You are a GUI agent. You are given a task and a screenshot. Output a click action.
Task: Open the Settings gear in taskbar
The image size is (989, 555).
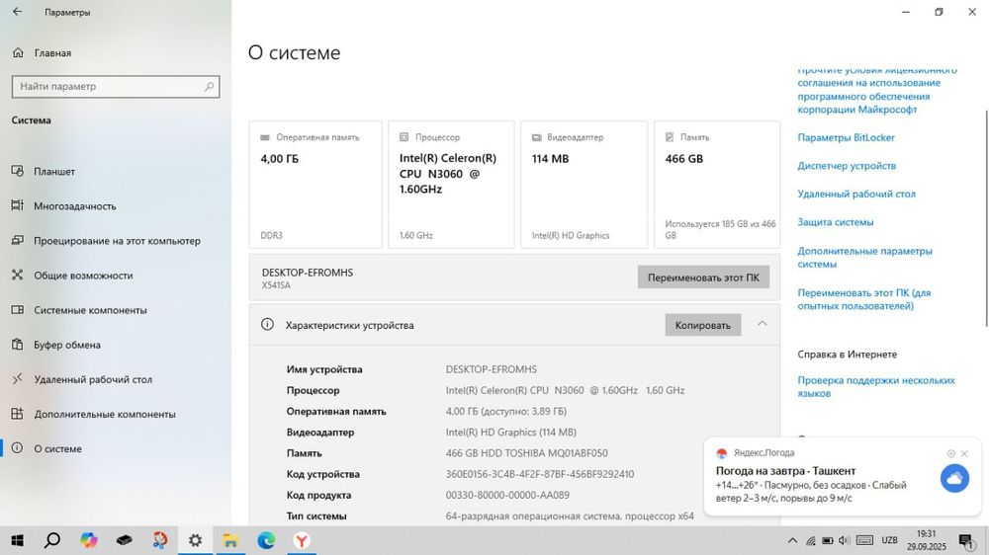[195, 540]
